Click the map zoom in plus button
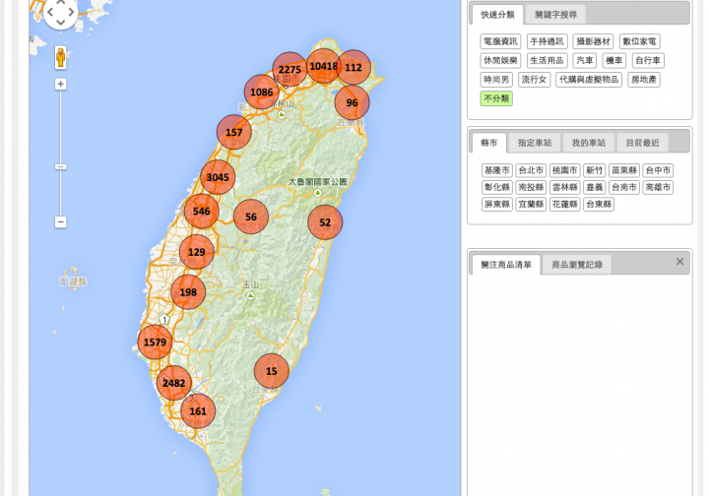The image size is (709, 496). [61, 84]
